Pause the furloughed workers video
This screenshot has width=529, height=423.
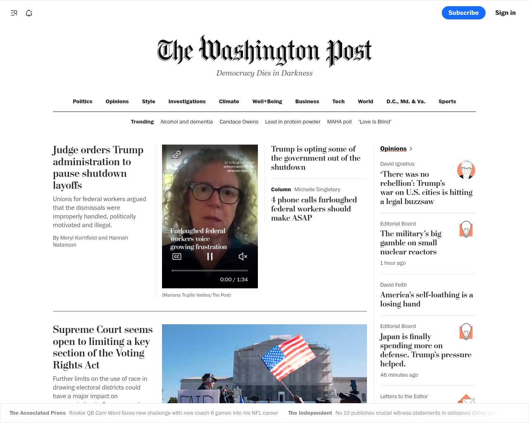(x=210, y=257)
